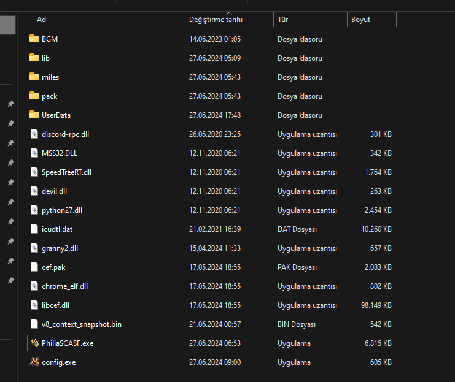
Task: Click the 98.149 KB size cell
Action: tap(376, 305)
